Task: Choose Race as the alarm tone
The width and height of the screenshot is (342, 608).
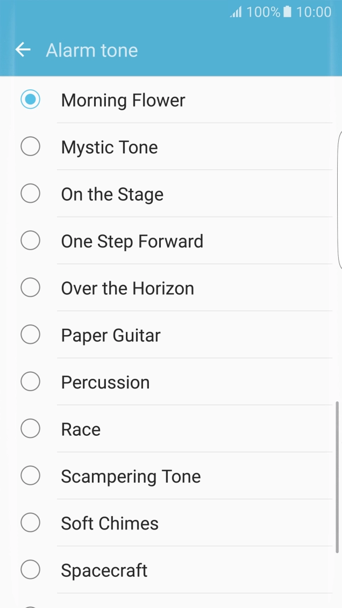Action: point(31,428)
